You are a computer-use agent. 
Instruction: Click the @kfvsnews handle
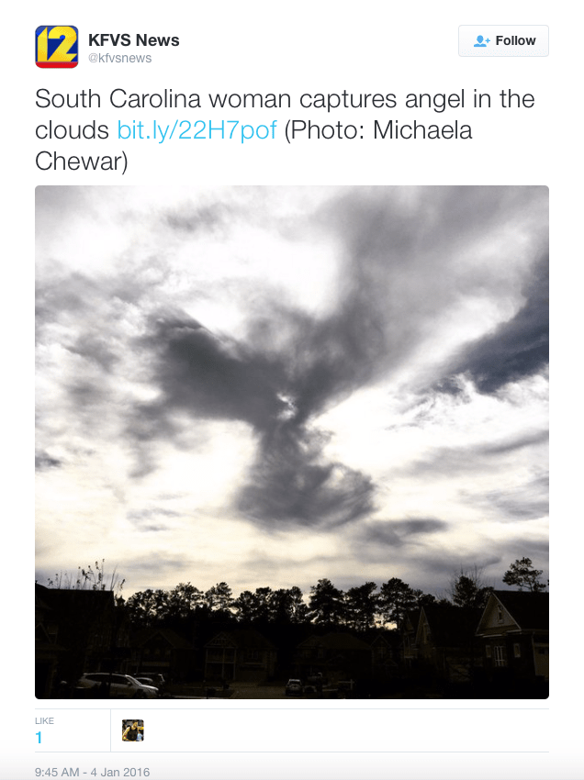(x=119, y=58)
